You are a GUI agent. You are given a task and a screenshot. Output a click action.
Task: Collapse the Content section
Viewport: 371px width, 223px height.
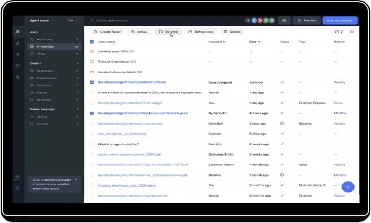click(77, 63)
